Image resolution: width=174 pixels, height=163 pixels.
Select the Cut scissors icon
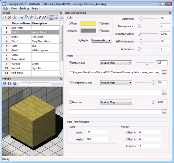(22, 17)
